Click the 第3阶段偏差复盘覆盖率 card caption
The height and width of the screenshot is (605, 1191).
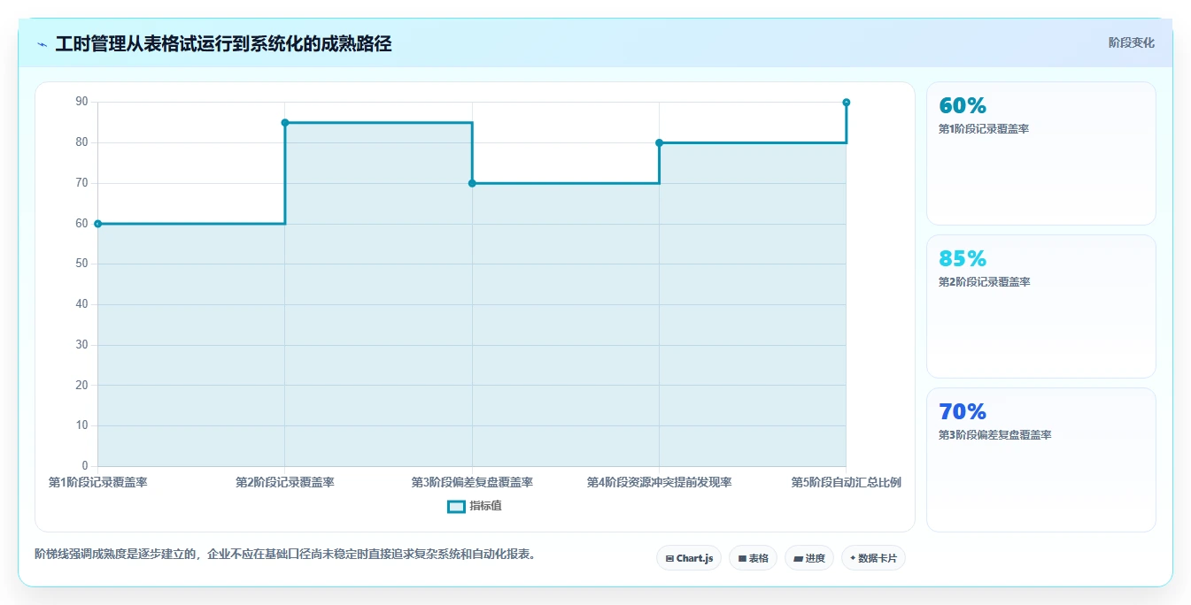coord(994,435)
